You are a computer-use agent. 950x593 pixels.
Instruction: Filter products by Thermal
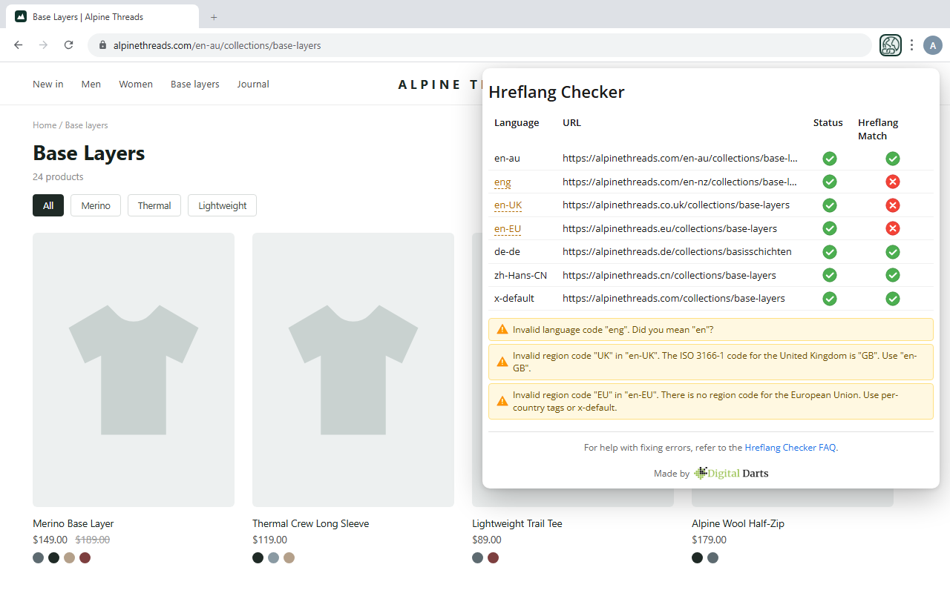tap(154, 205)
